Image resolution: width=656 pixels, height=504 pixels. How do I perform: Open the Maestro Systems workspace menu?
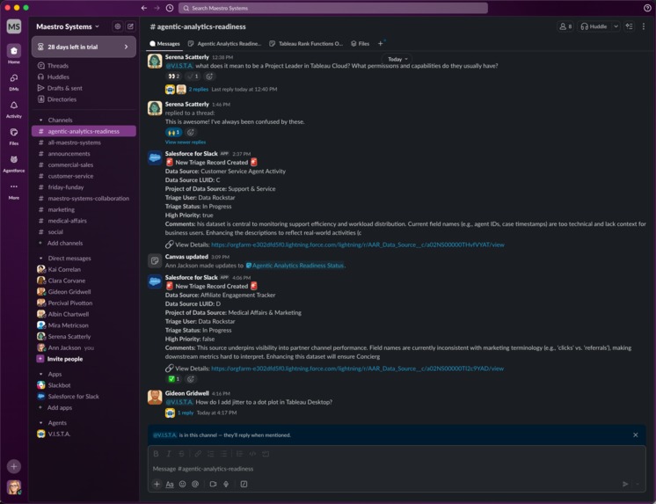(68, 26)
